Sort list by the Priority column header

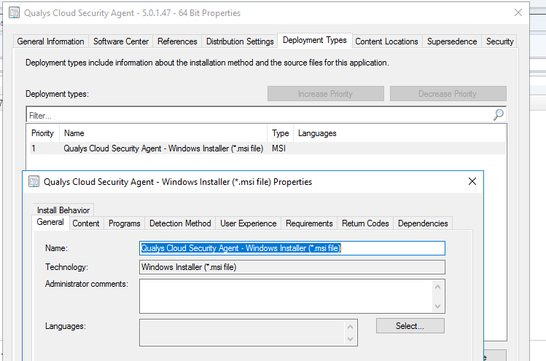42,133
